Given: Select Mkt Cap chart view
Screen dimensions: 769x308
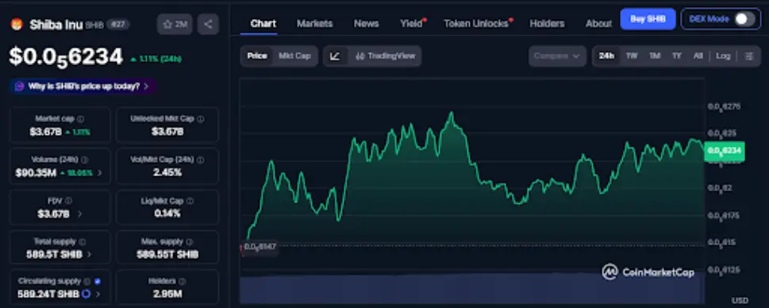Looking at the screenshot, I should (x=294, y=56).
